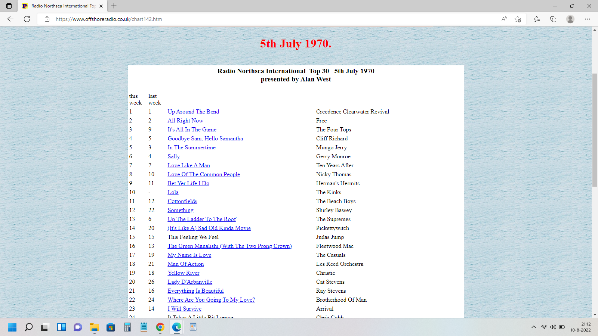Click the browser back arrow

click(x=10, y=19)
